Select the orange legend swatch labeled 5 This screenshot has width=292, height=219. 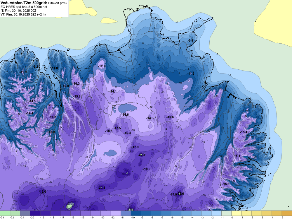287,213
